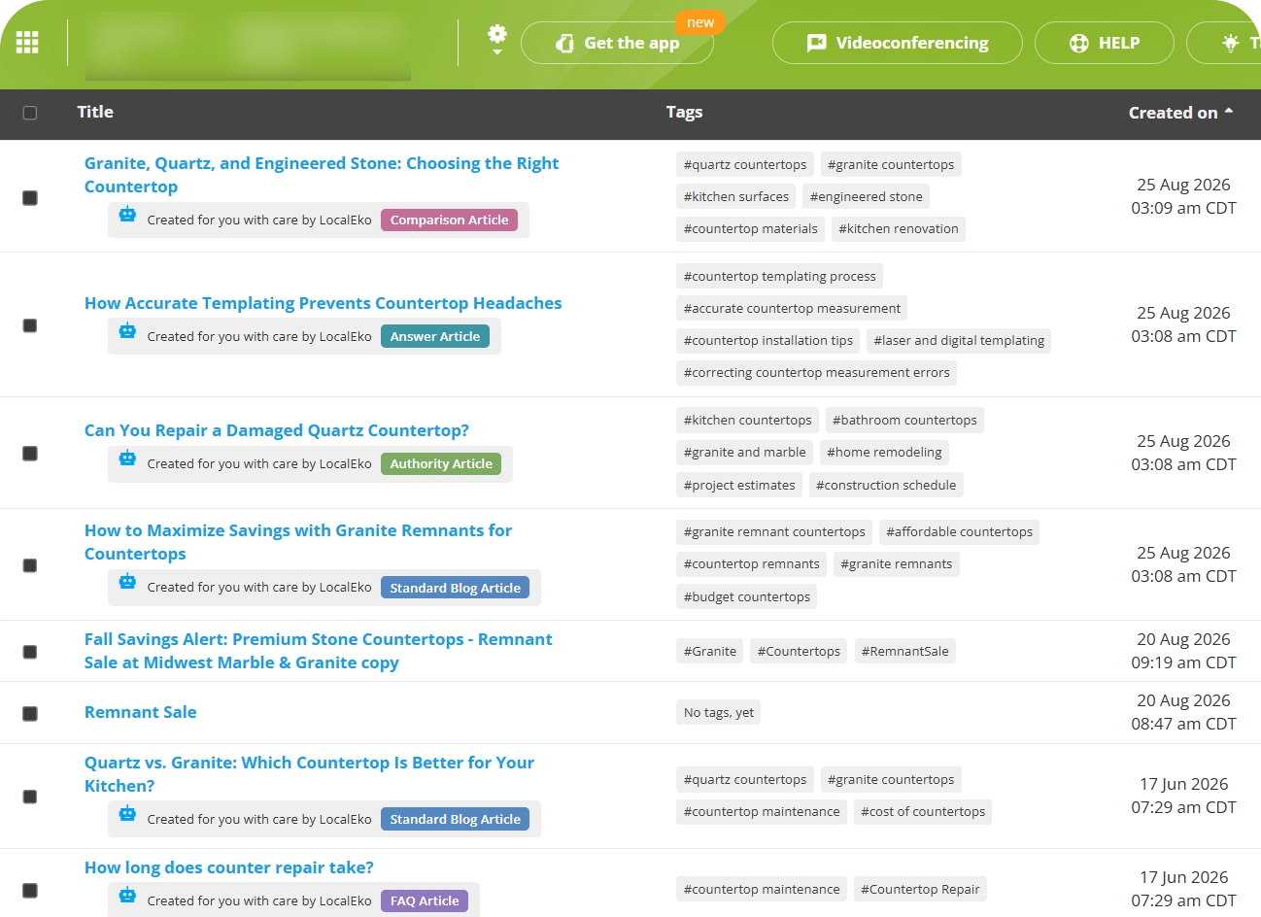1261x917 pixels.
Task: Open Granite, Quartz, and Engineered Stone article
Action: coord(322,175)
